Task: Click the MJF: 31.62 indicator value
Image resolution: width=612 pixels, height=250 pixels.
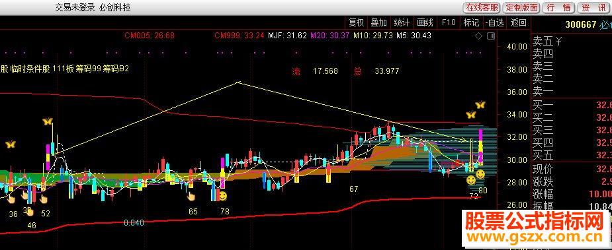Action: (x=287, y=36)
